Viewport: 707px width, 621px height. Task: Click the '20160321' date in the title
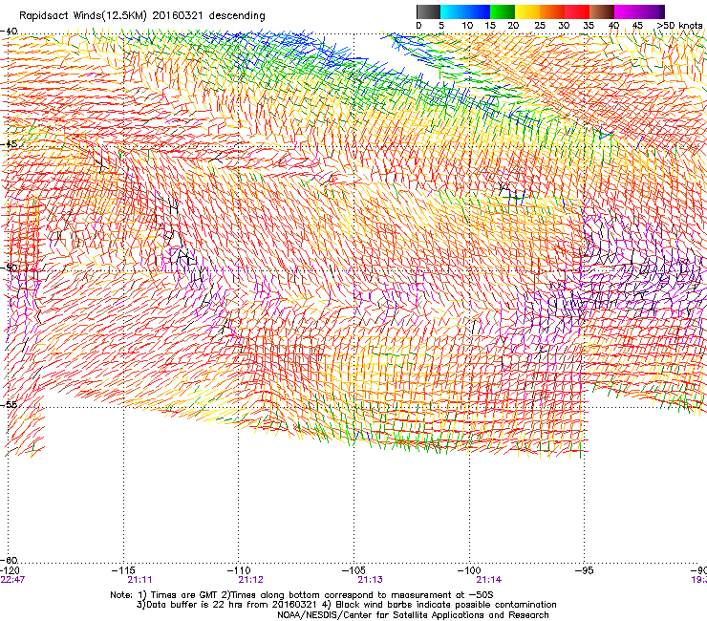point(178,16)
